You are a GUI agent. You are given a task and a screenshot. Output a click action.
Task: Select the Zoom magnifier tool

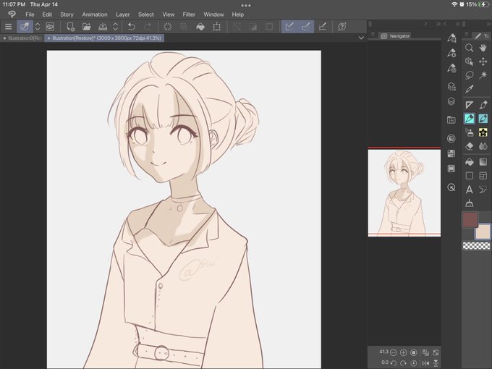pos(469,48)
